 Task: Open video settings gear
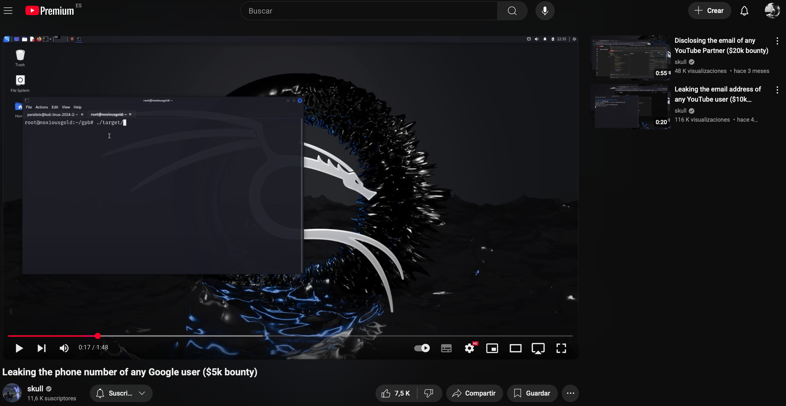point(469,348)
